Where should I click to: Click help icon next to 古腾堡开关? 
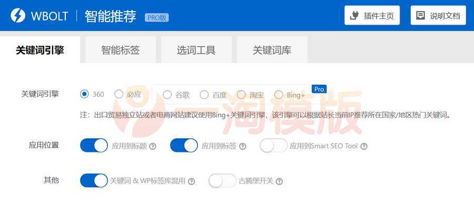(x=279, y=181)
